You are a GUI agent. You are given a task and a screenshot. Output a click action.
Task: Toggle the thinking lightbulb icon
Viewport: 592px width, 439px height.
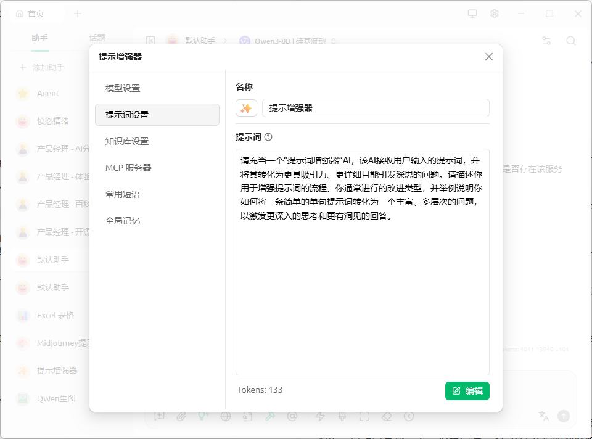[x=203, y=416]
